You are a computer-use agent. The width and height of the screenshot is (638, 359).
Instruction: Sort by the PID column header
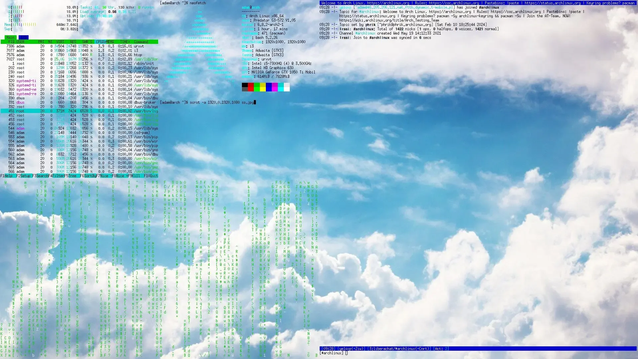(11, 42)
